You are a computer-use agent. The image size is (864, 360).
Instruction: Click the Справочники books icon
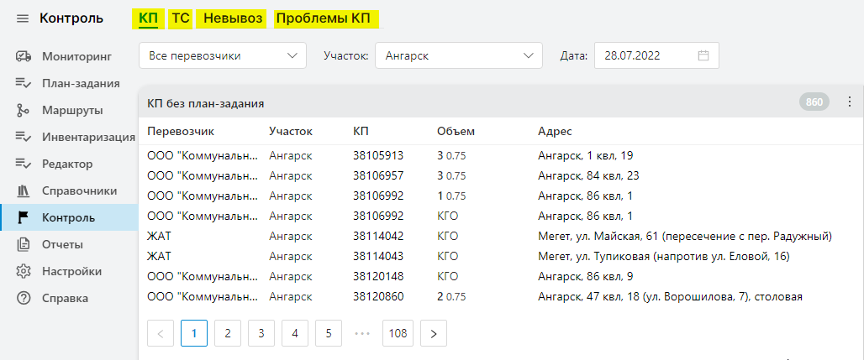[x=24, y=190]
